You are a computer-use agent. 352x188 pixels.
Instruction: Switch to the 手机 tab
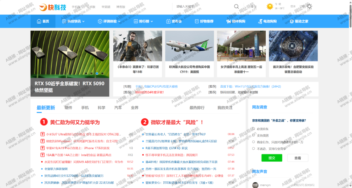[x=85, y=108]
